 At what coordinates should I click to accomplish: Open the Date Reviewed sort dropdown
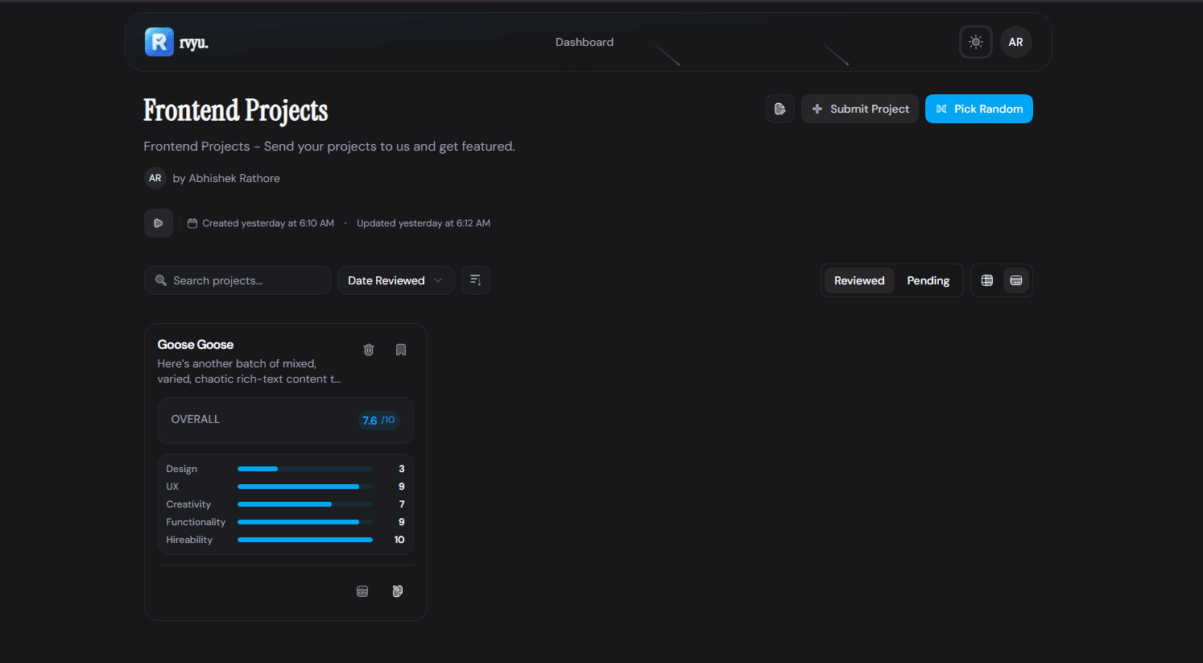[x=395, y=280]
